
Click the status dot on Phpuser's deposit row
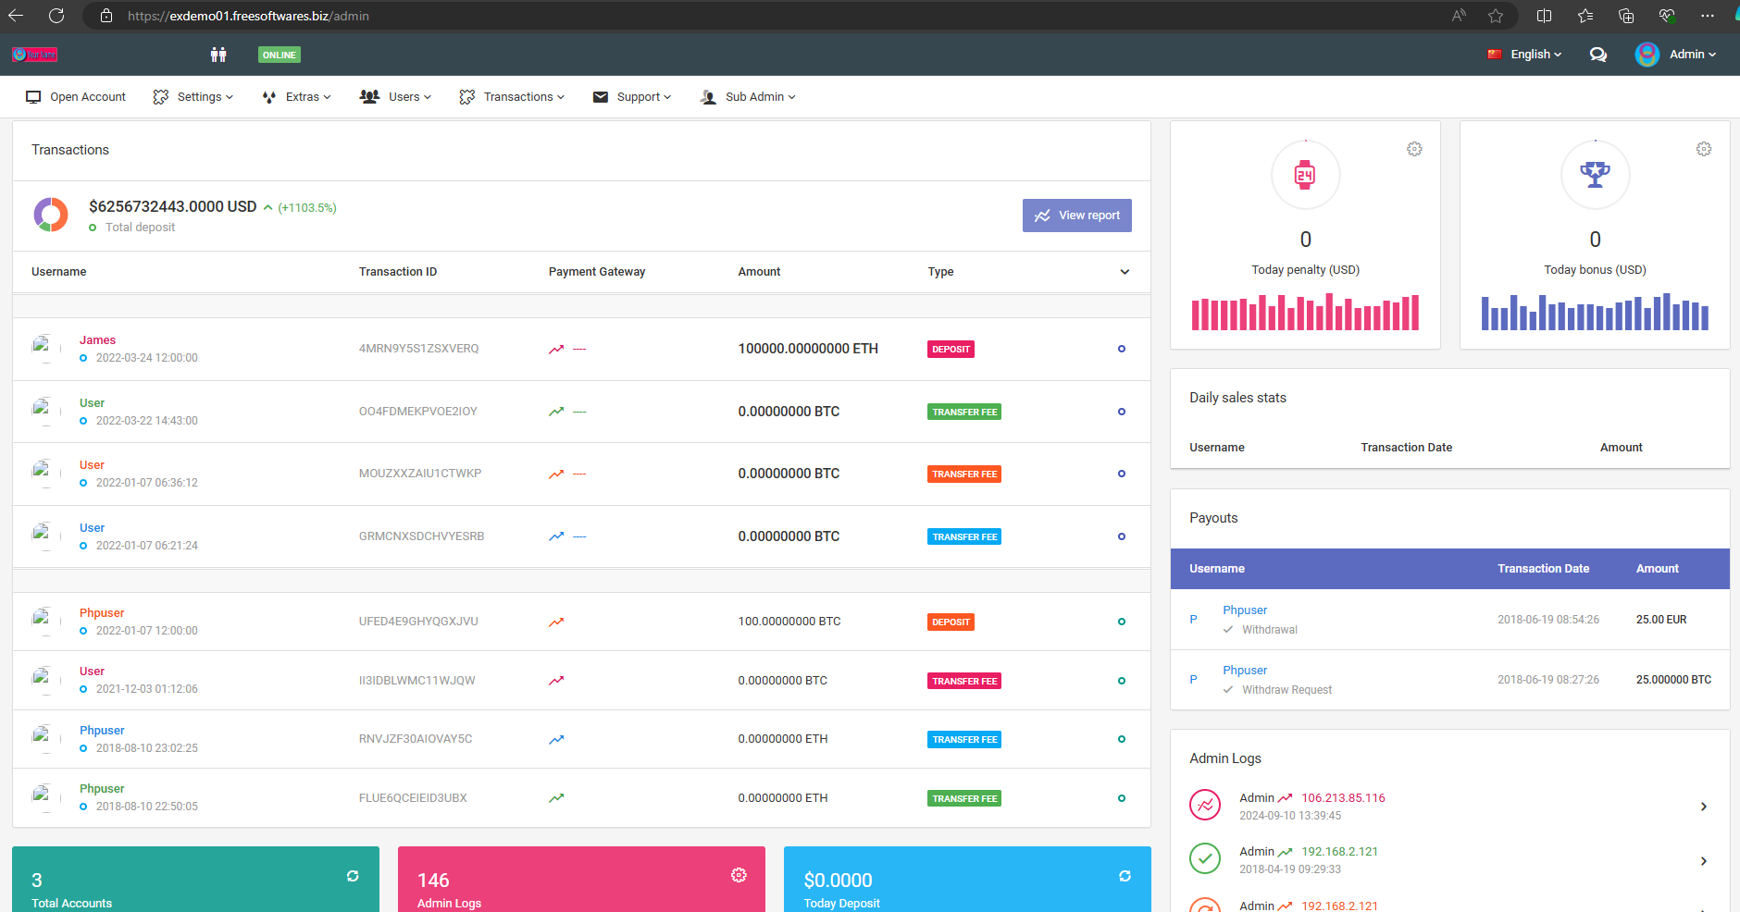[1121, 621]
